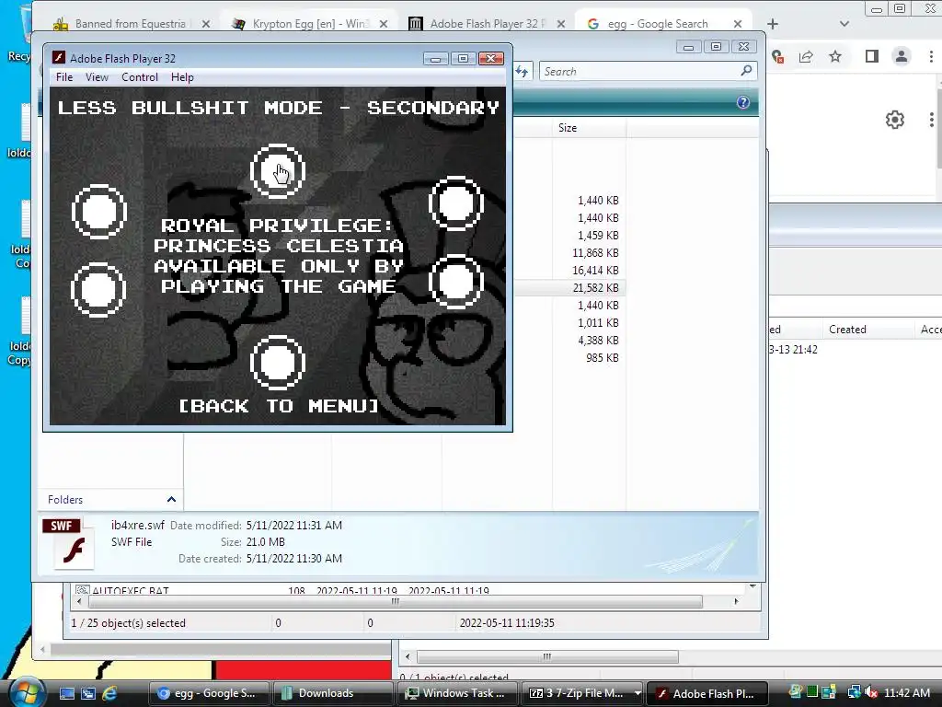Click the Created column header
The image size is (942, 707).
[x=847, y=329]
